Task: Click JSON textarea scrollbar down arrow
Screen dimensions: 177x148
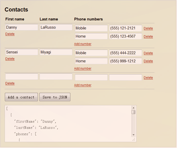Action: pos(134,135)
